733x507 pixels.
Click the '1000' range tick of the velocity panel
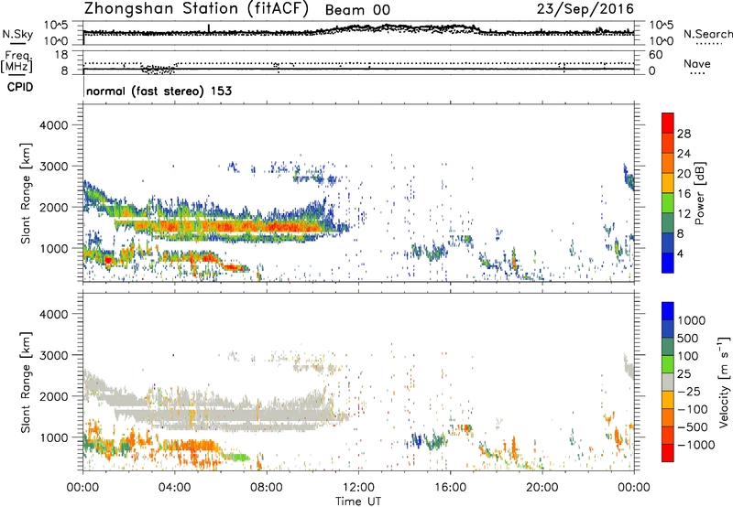pyautogui.click(x=54, y=437)
